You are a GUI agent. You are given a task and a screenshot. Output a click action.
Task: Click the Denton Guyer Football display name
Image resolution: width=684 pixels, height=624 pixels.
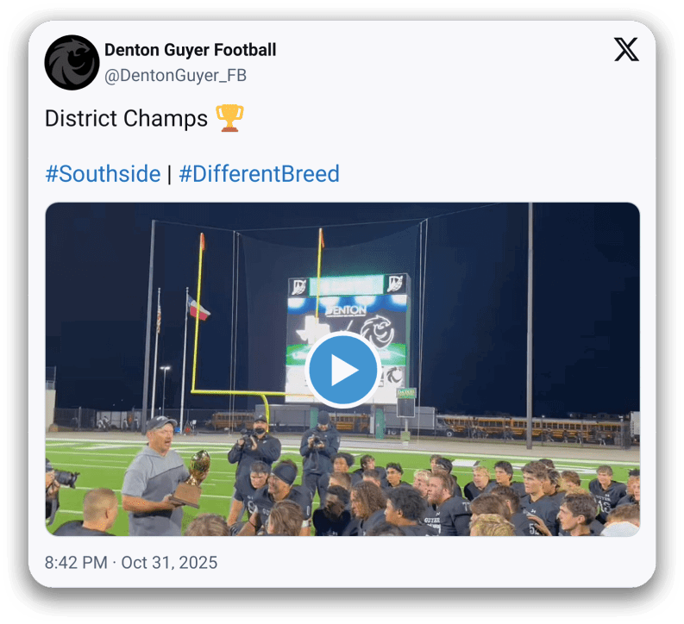click(190, 50)
